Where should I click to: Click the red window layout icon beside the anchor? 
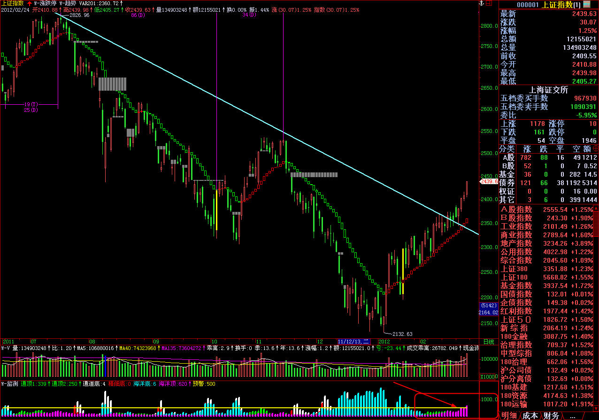(488, 4)
